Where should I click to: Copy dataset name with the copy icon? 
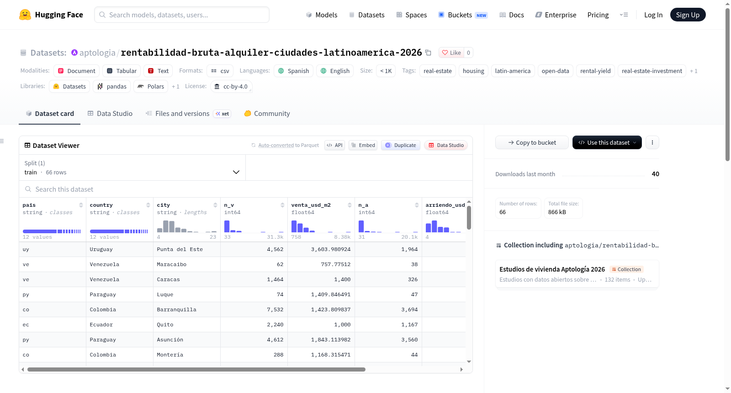pos(428,52)
